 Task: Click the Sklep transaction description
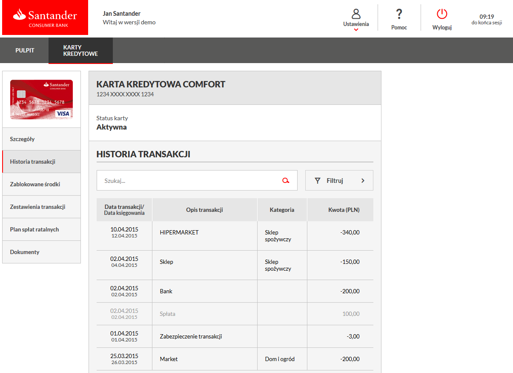pos(166,262)
